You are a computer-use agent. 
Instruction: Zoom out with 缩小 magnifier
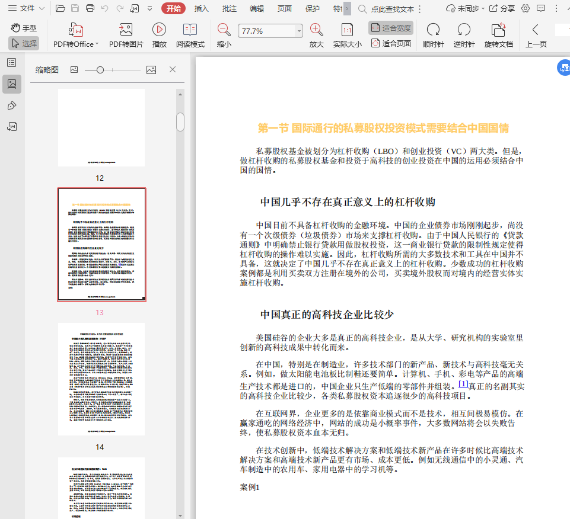[x=224, y=30]
